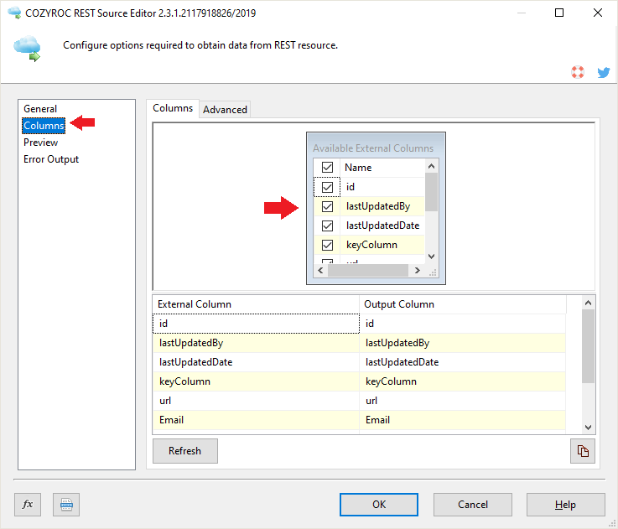Viewport: 618px width, 529px height.
Task: Select the url External Column cell
Action: [x=257, y=401]
